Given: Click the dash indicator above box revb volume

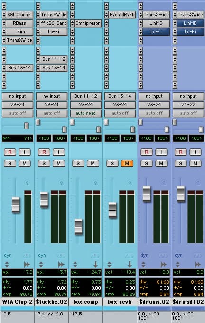Looking at the screenshot, I should (x=130, y=255).
